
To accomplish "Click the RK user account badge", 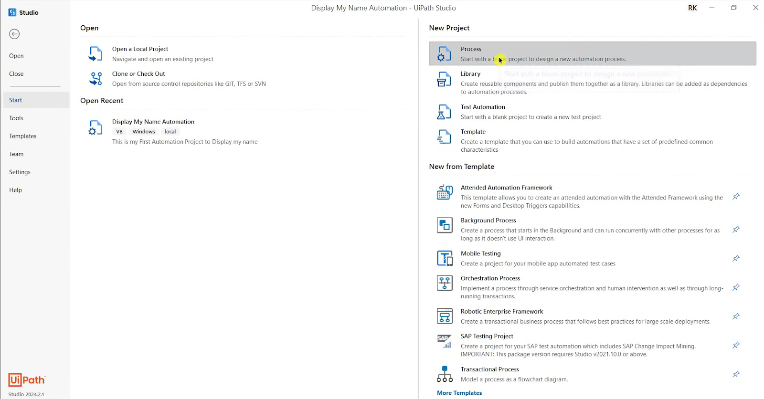I will tap(692, 8).
